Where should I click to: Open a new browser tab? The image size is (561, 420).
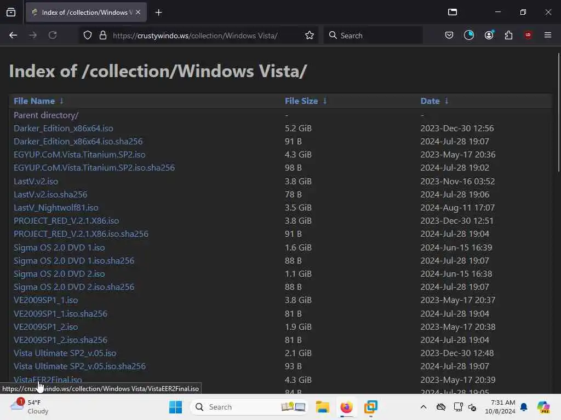(x=158, y=13)
